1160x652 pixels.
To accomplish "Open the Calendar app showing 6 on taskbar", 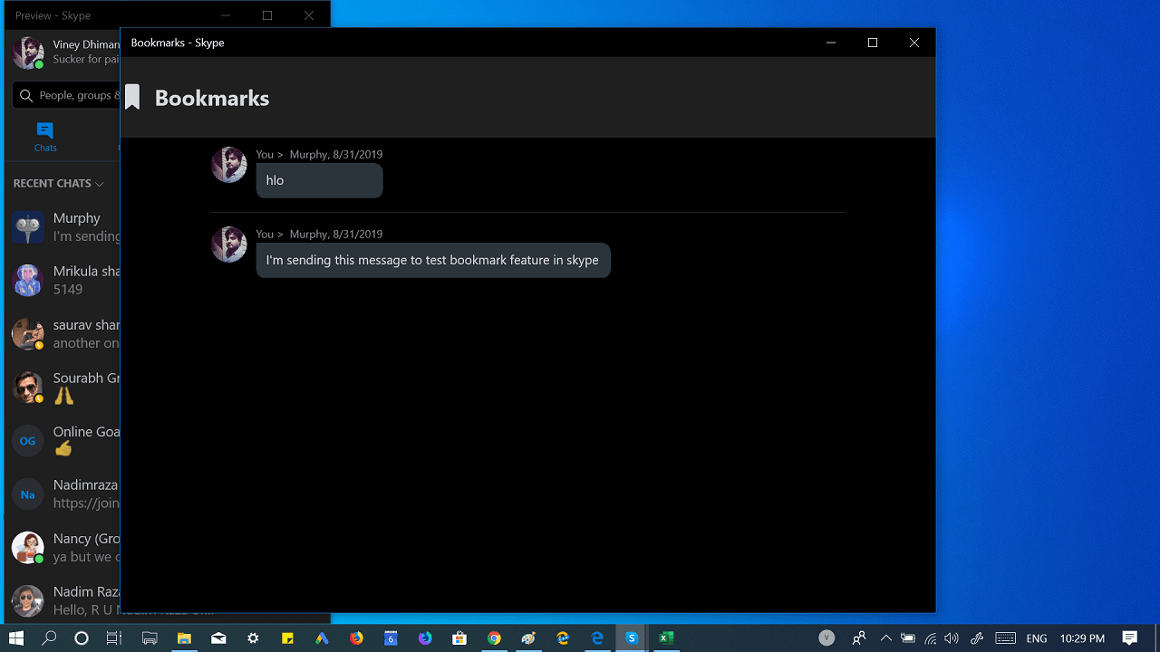I will click(x=391, y=638).
